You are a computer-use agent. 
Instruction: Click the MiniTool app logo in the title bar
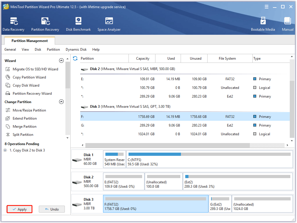[6, 7]
